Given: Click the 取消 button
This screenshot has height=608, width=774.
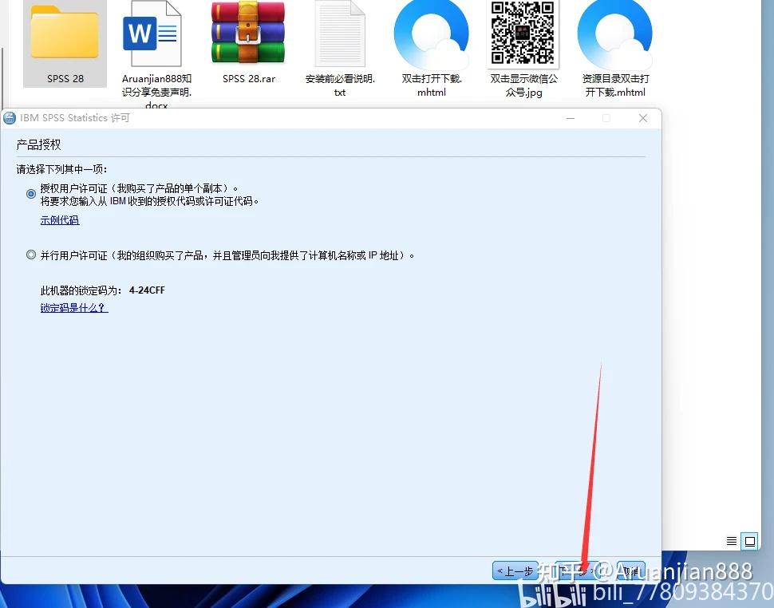Looking at the screenshot, I should pos(630,571).
